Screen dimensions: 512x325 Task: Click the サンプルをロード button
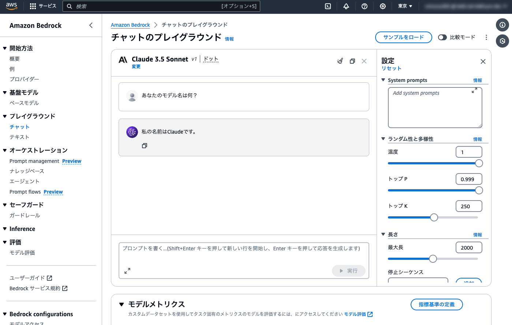point(404,37)
